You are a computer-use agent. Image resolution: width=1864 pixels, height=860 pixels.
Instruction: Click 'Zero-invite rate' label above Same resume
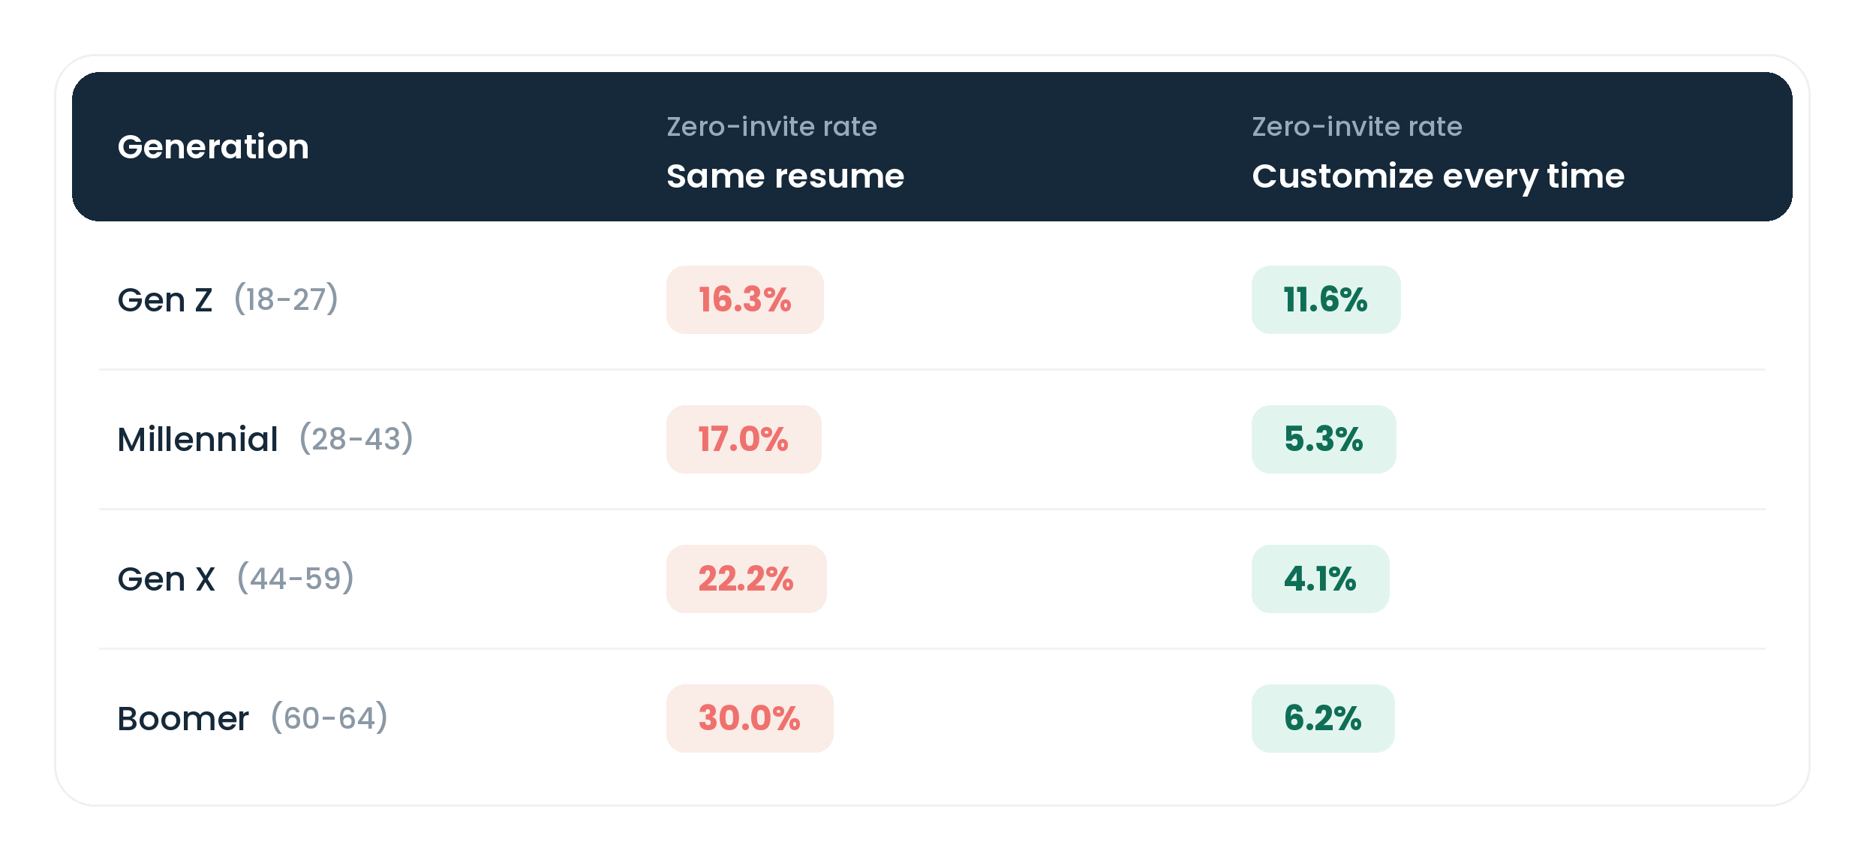[771, 126]
